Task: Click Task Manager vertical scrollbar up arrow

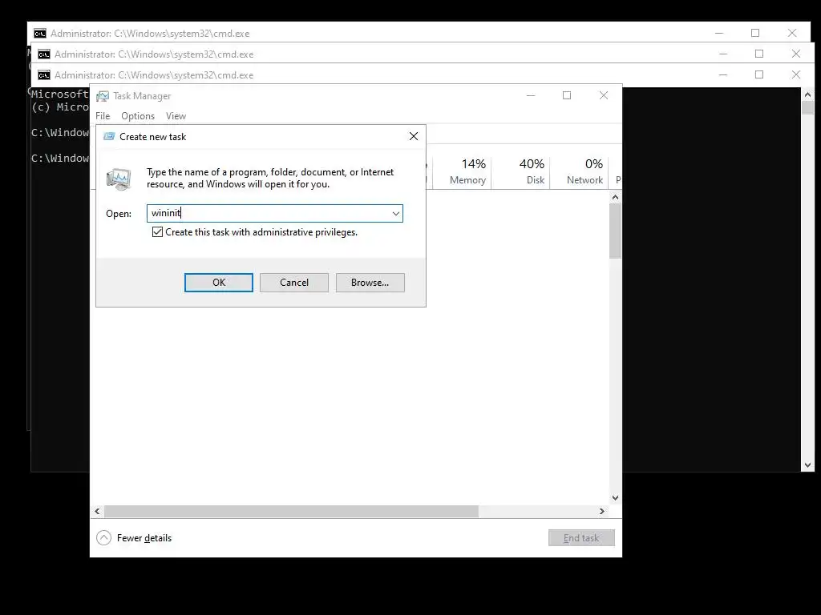Action: (x=615, y=197)
